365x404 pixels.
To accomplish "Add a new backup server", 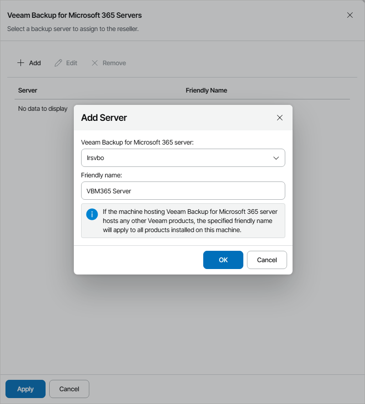I will (29, 62).
